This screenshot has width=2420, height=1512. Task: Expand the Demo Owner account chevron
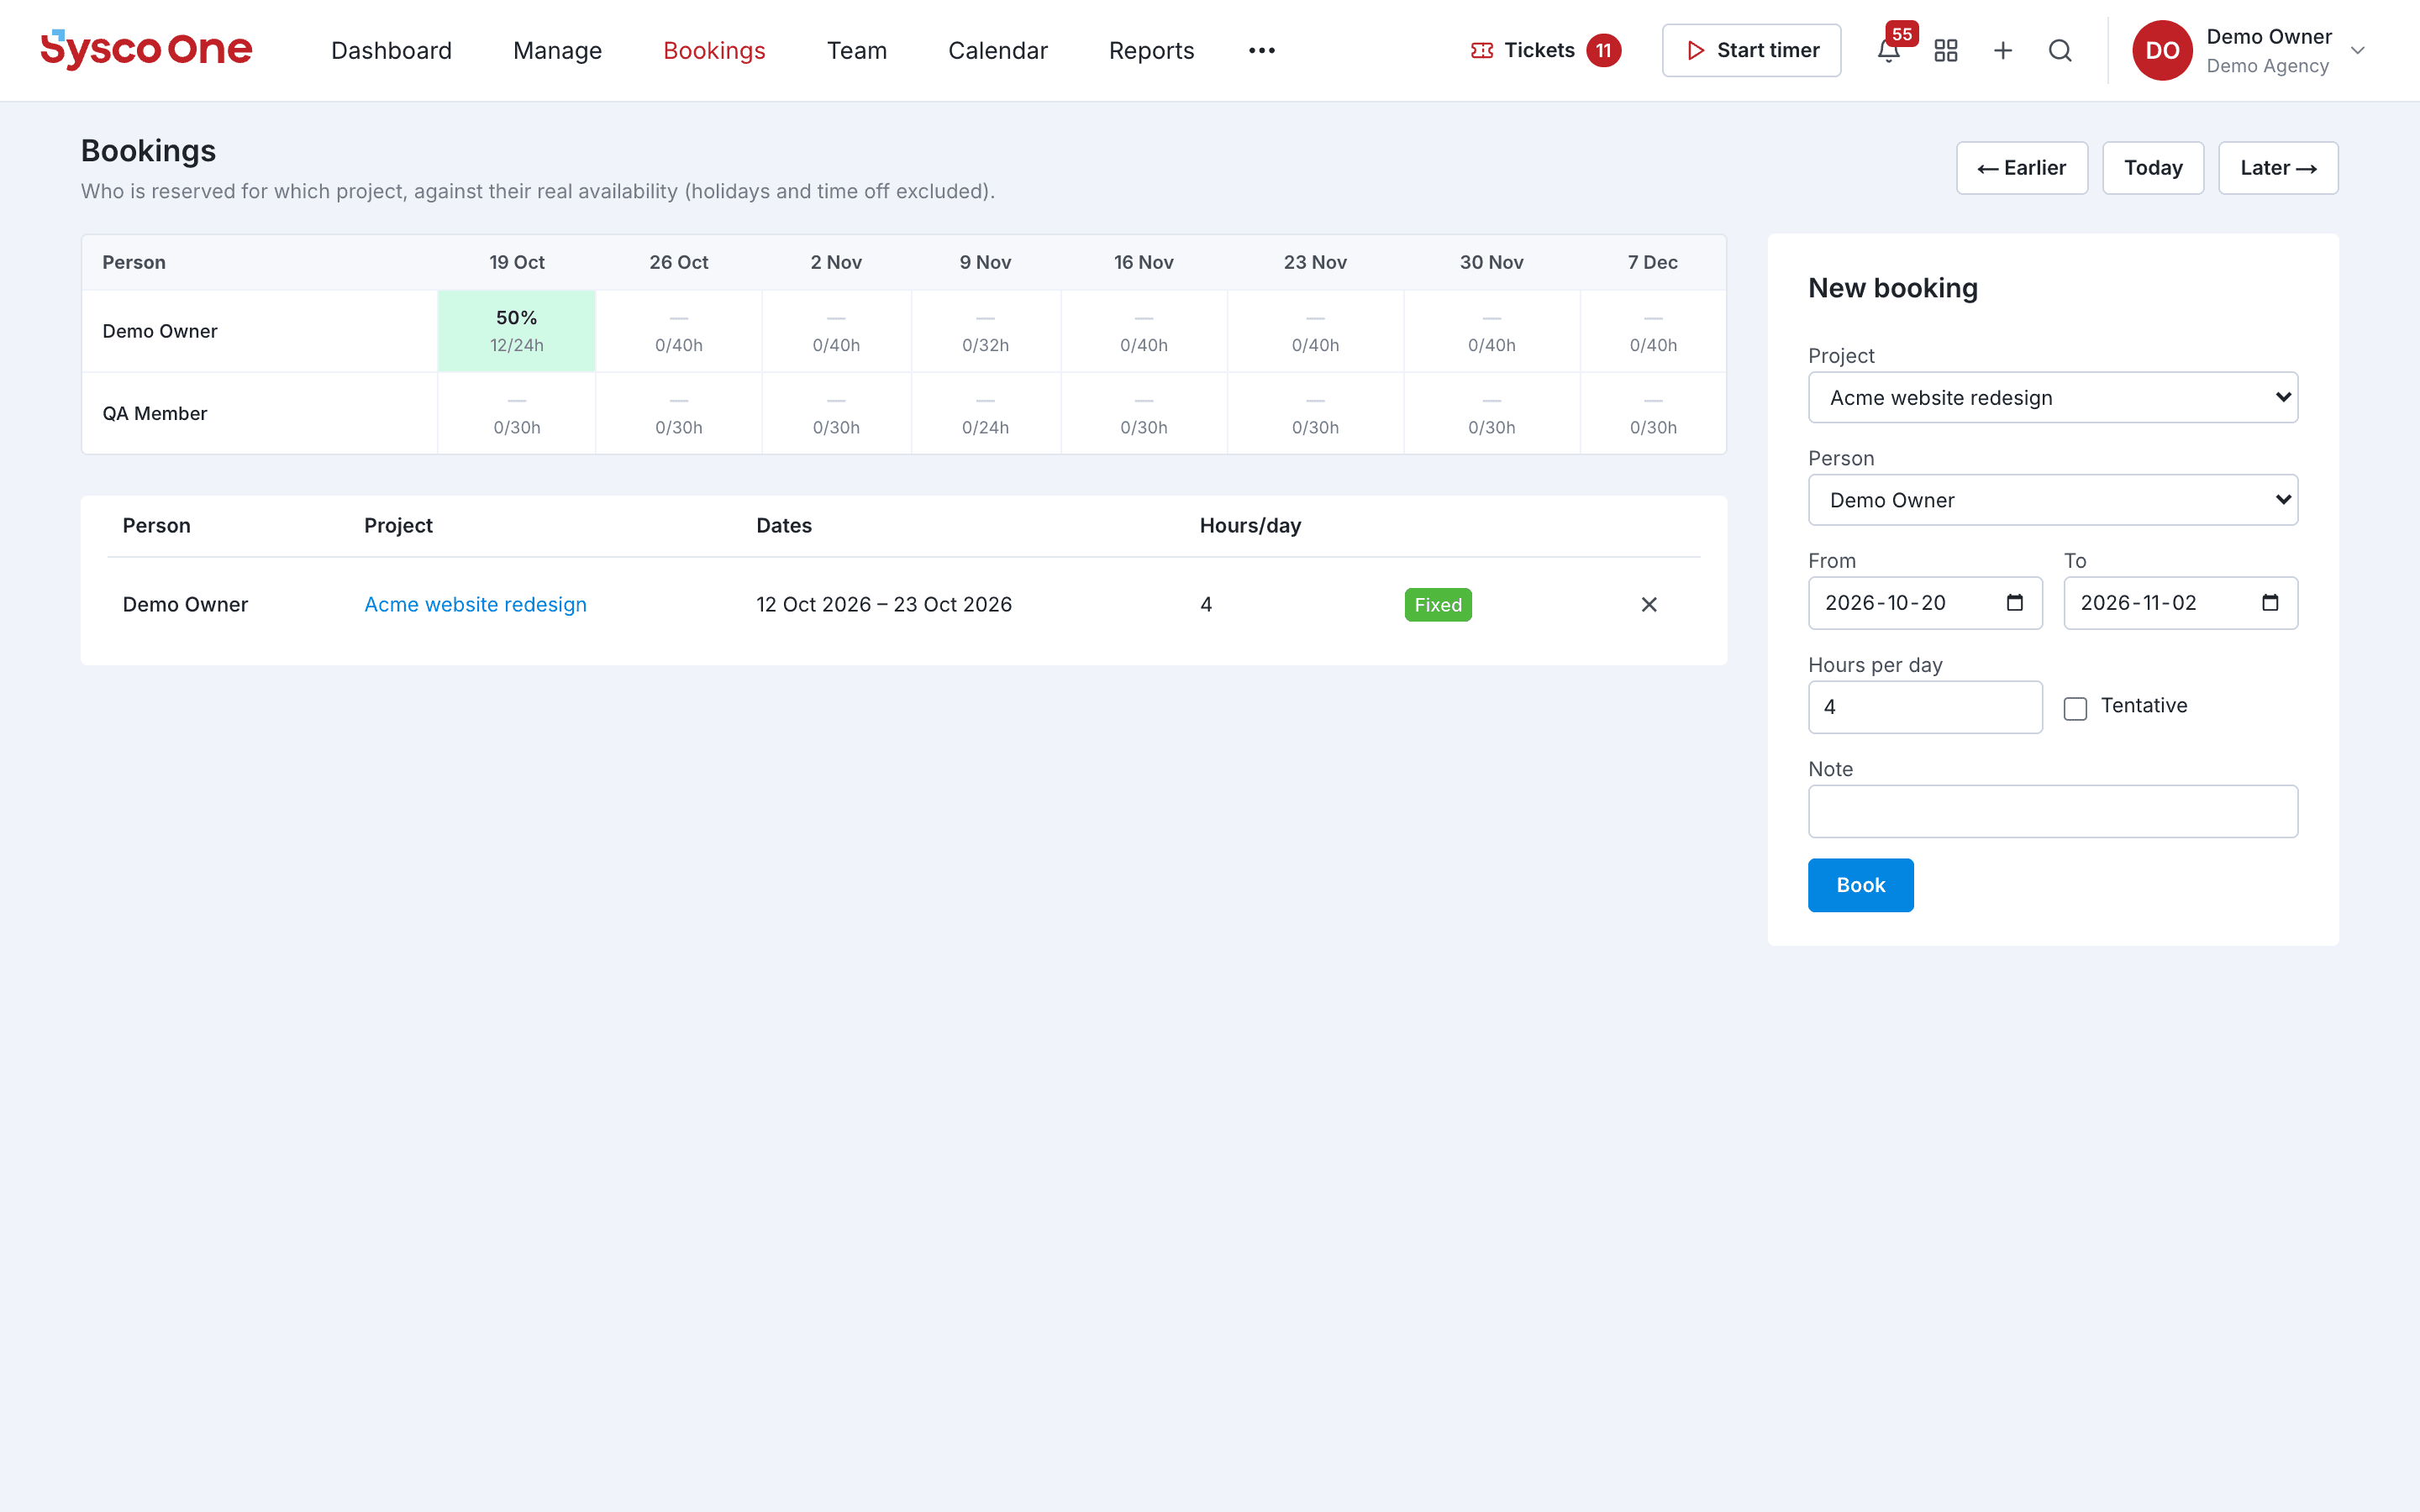coord(2357,50)
